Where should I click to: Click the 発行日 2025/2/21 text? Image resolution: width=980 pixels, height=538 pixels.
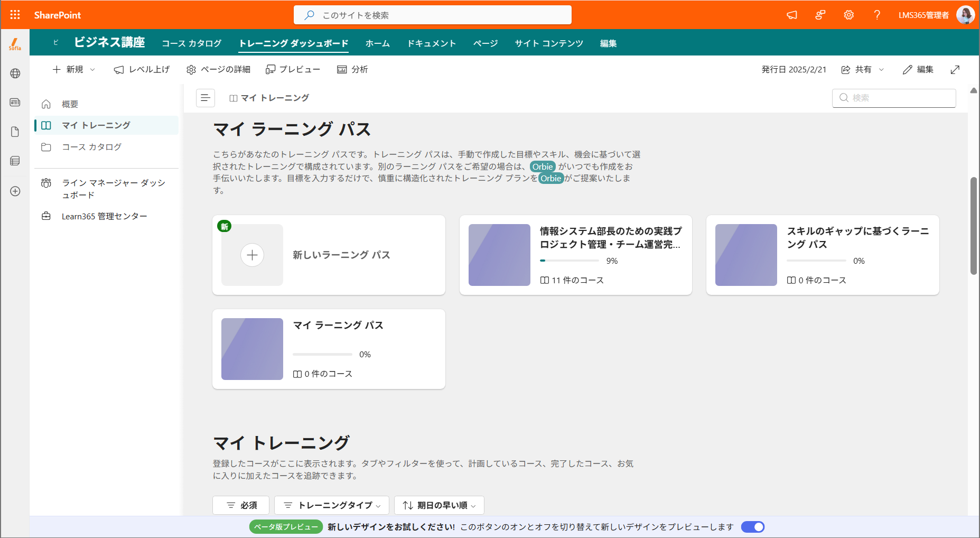(x=794, y=70)
